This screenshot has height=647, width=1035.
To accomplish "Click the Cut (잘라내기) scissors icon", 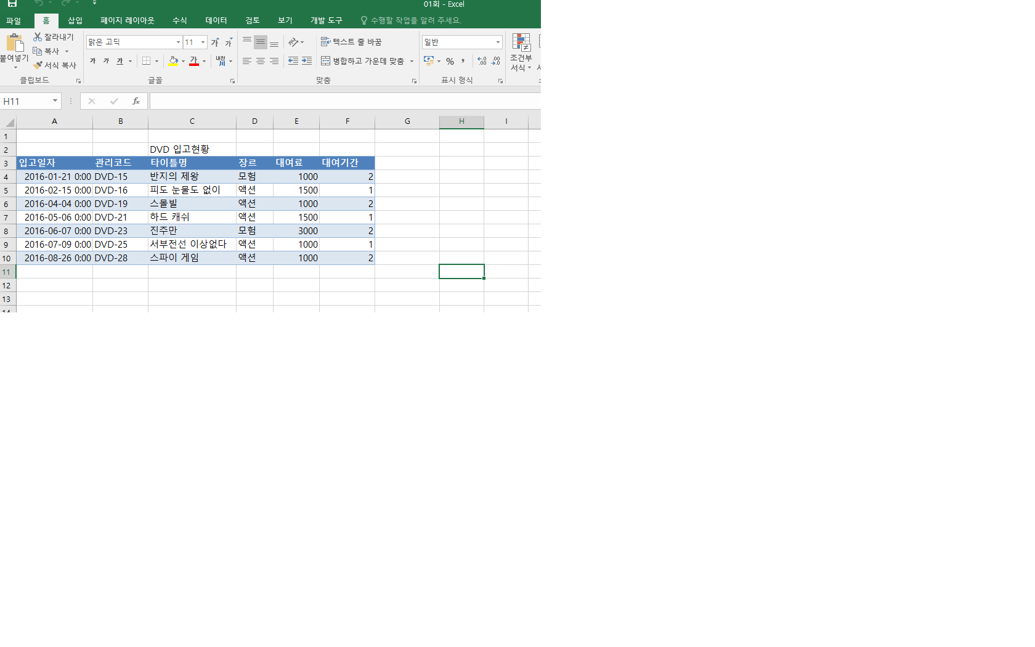I will 38,37.
